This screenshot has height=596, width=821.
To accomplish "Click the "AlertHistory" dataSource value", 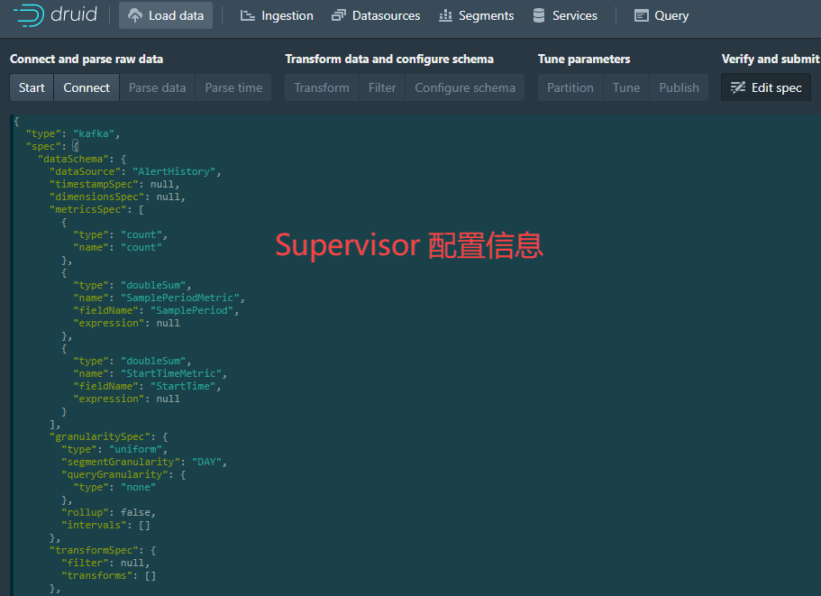I will [174, 171].
